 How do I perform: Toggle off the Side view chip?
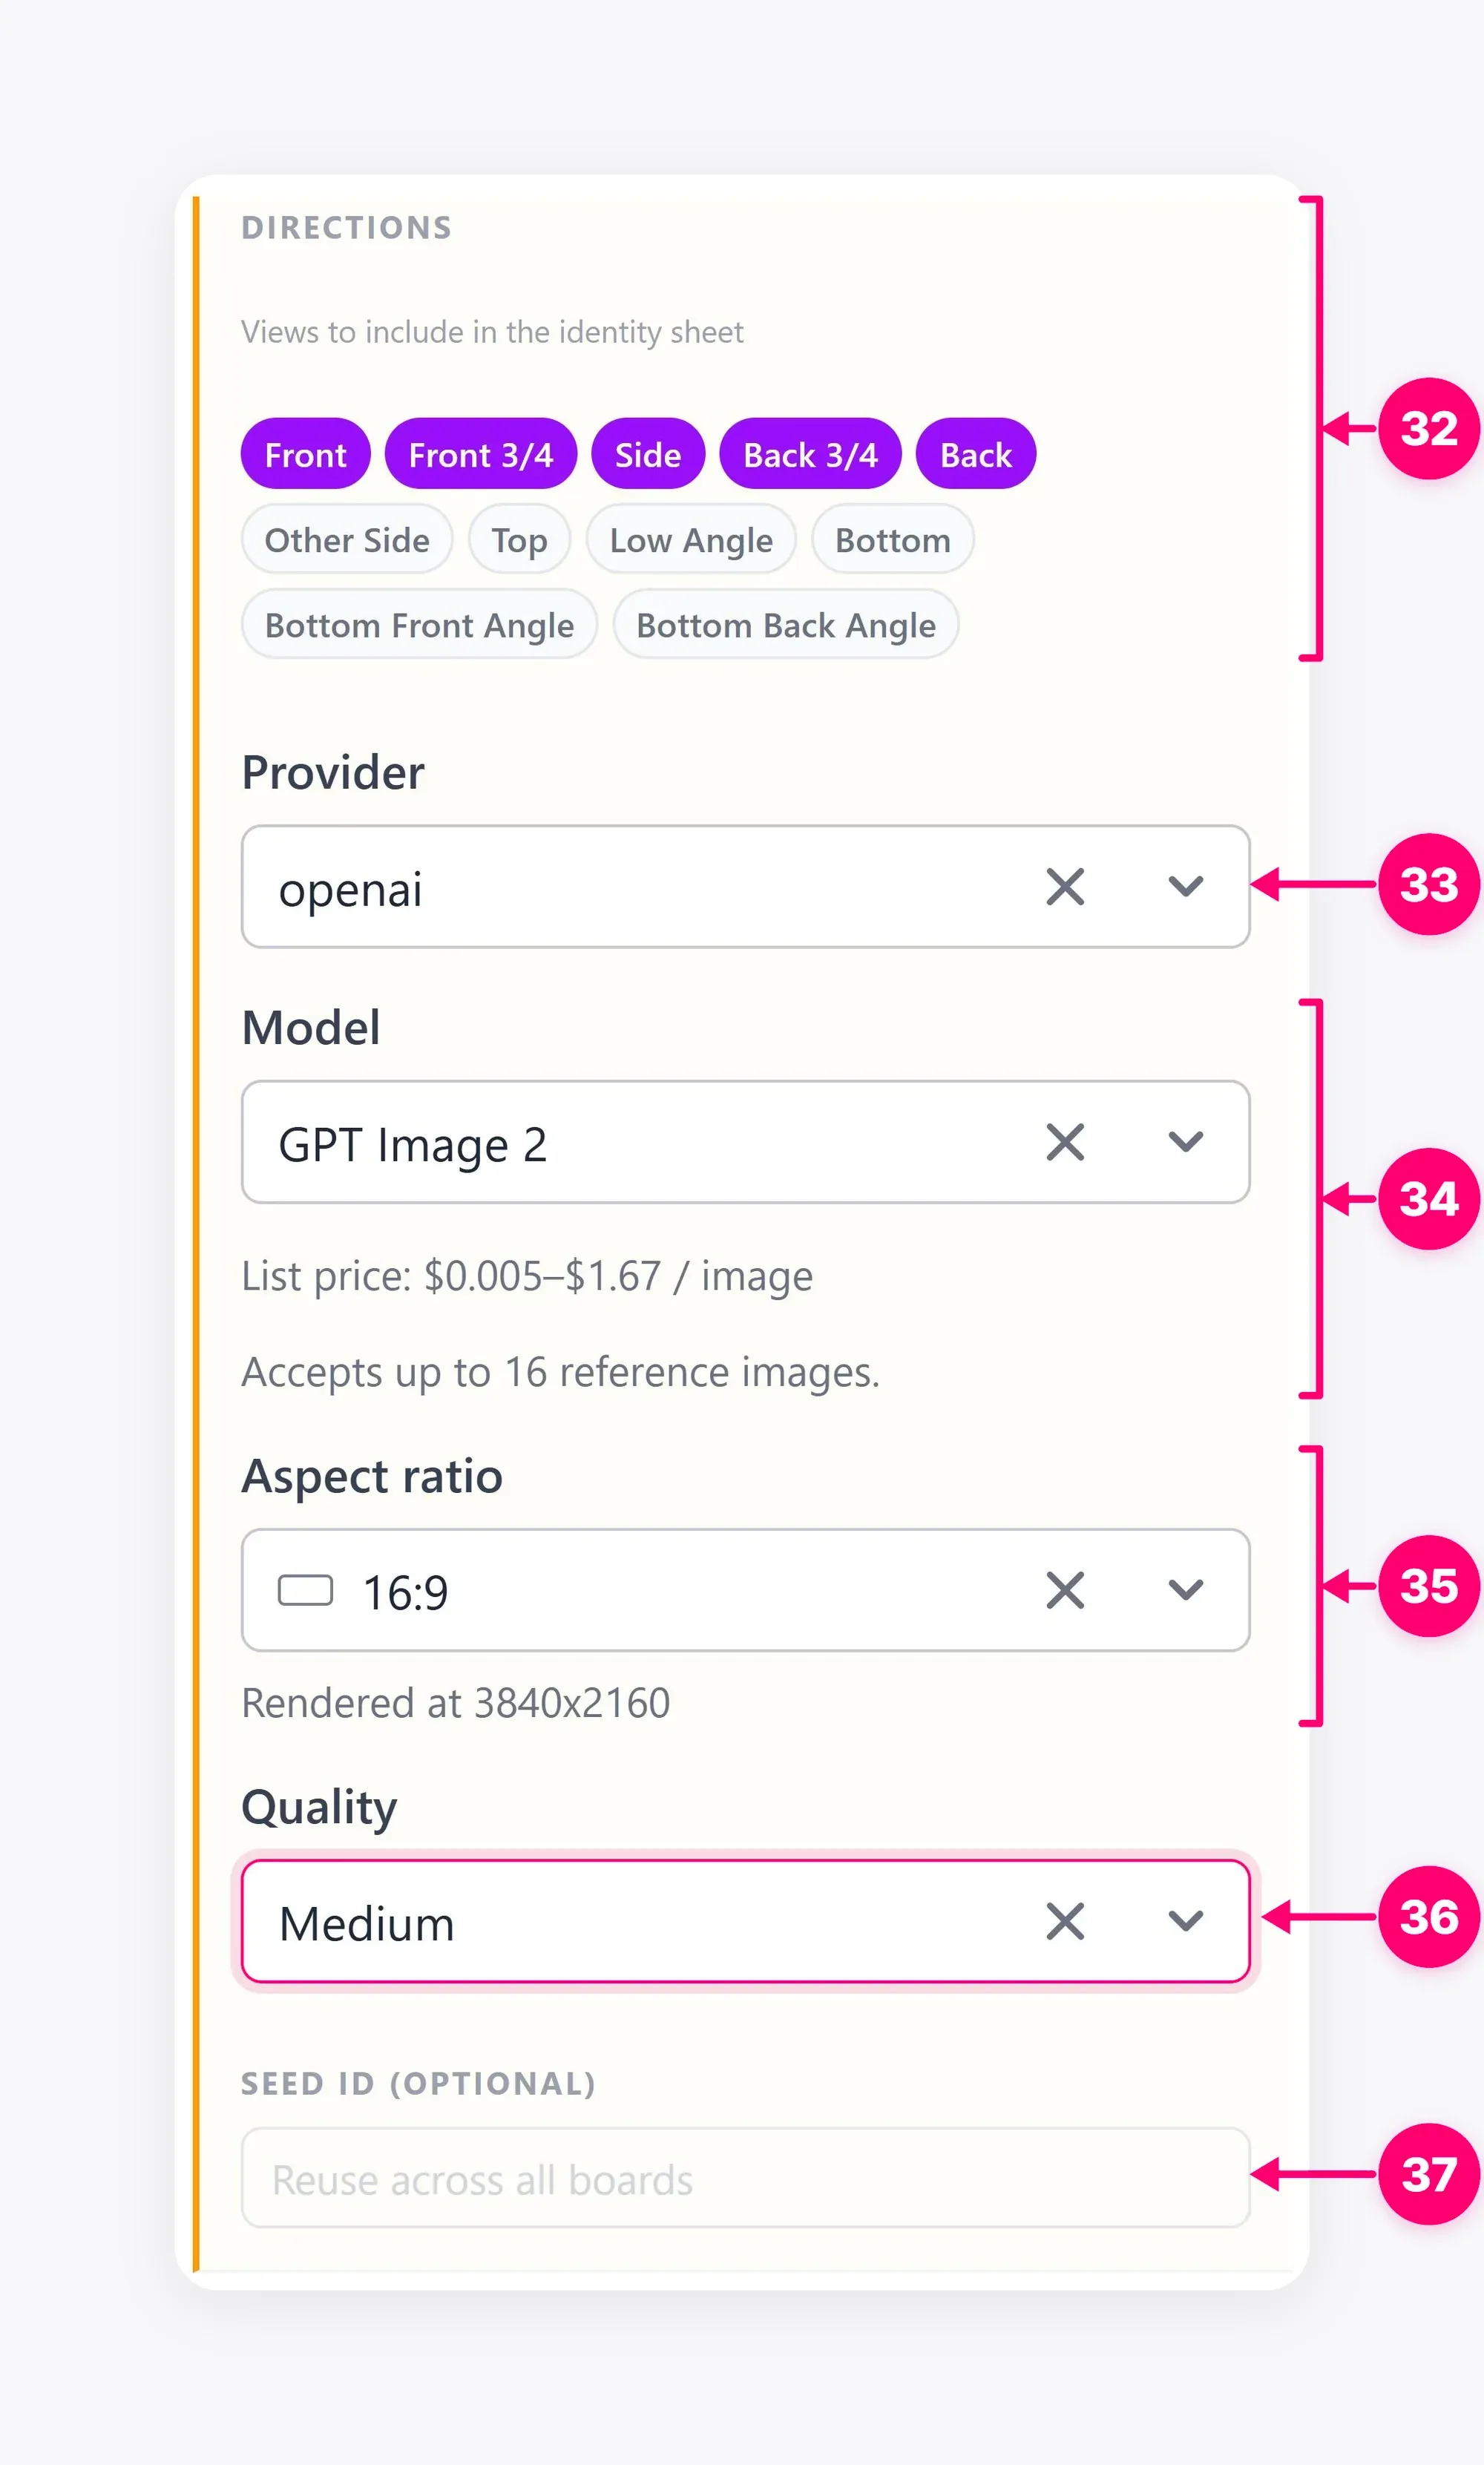click(x=648, y=454)
